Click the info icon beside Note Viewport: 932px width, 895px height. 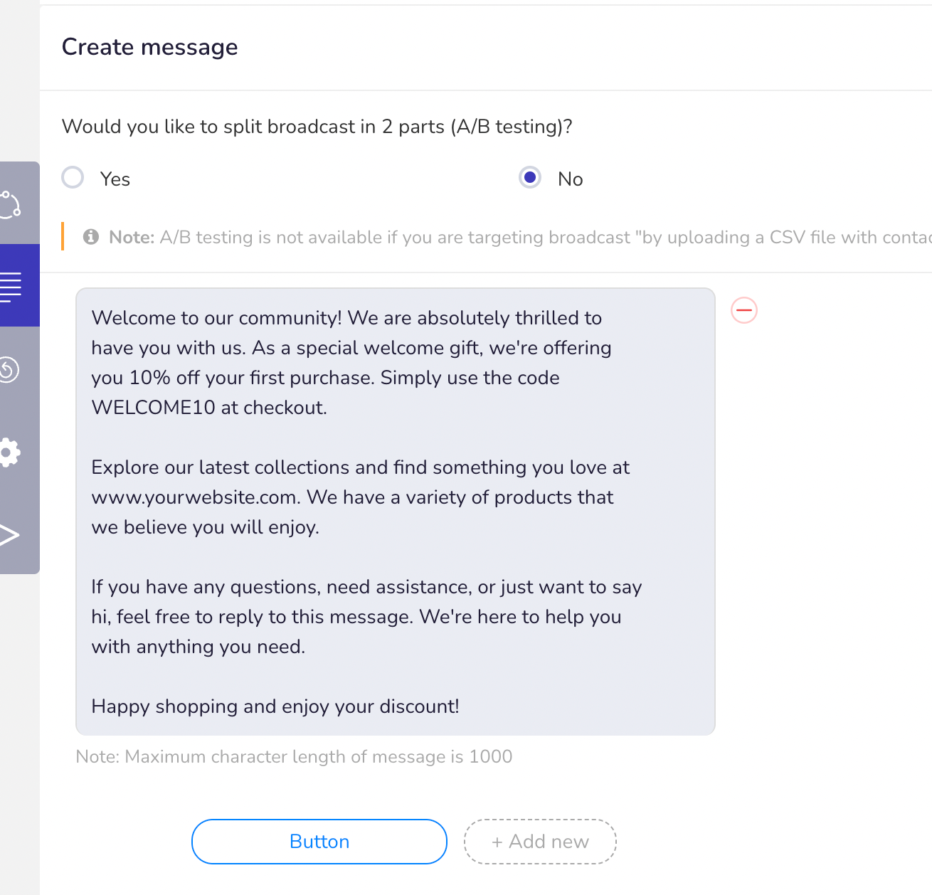(91, 237)
